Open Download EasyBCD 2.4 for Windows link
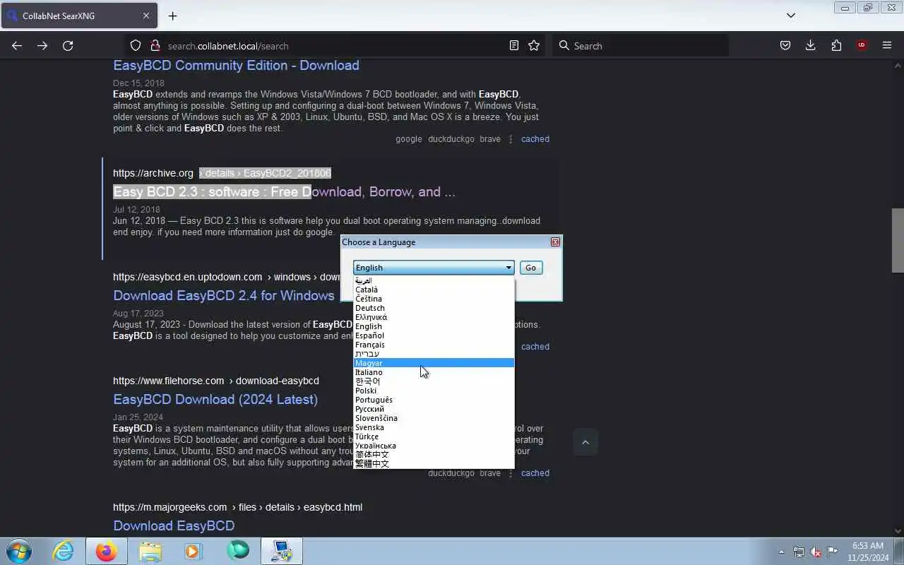 tap(224, 295)
